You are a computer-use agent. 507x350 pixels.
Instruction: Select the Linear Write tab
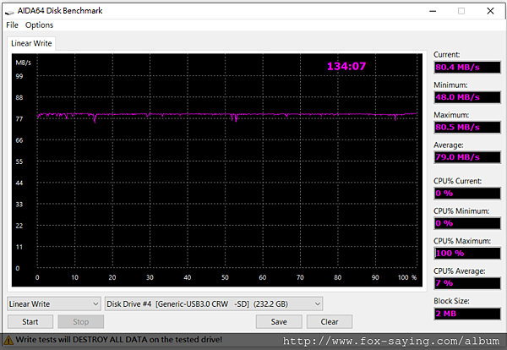pyautogui.click(x=31, y=43)
